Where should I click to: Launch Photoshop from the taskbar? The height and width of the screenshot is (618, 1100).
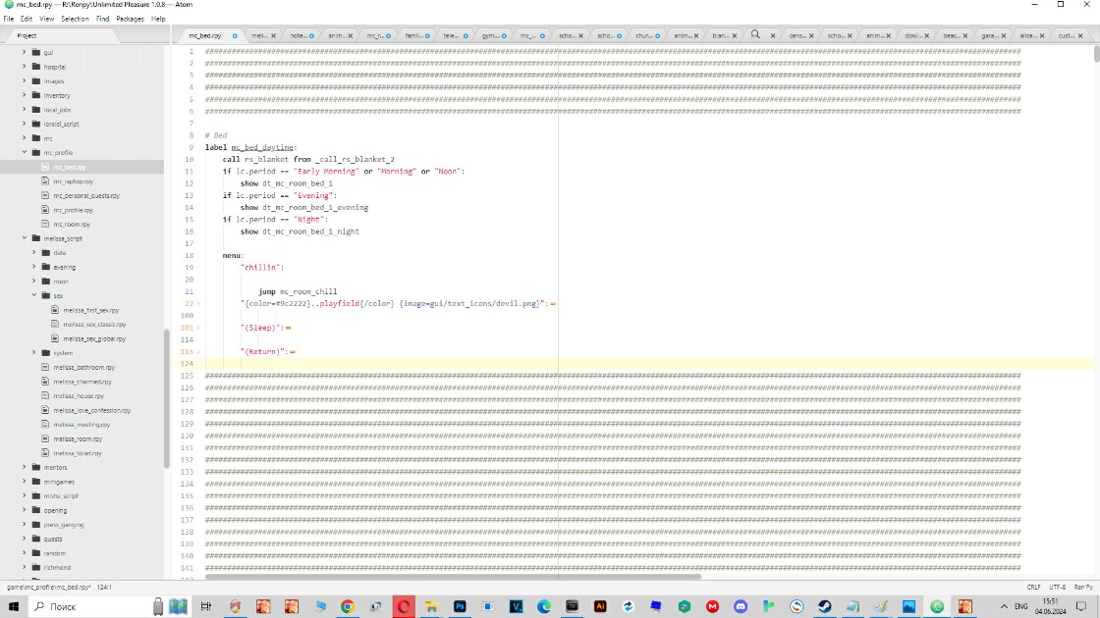tap(459, 607)
